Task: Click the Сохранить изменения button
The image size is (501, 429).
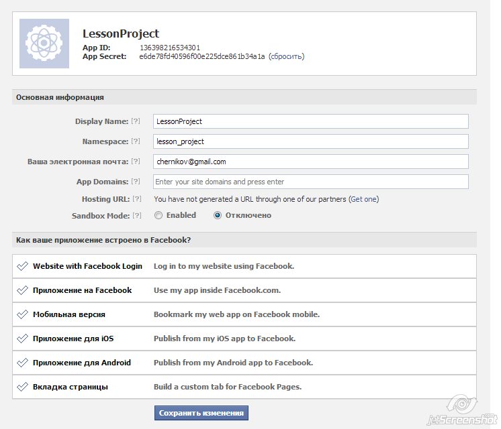Action: pos(201,413)
